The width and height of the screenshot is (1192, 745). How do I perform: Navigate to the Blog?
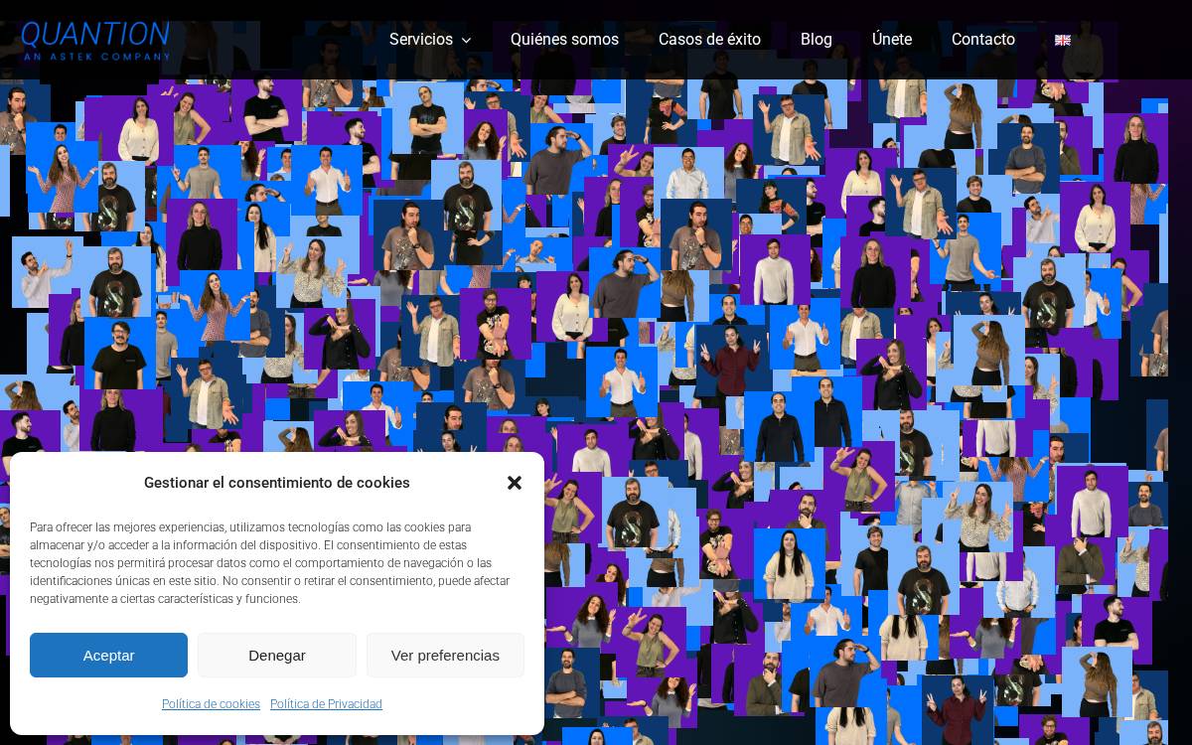click(x=817, y=40)
